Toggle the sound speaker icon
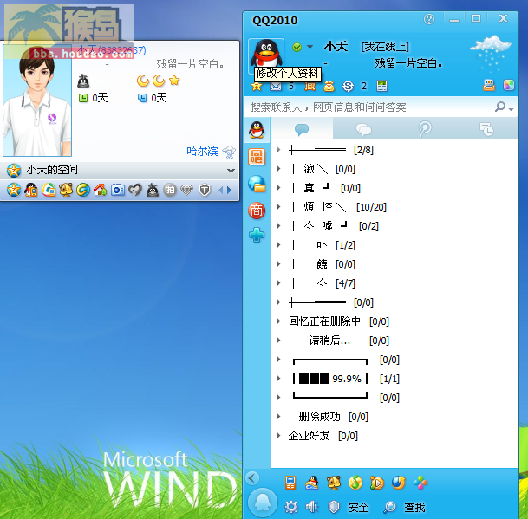The image size is (528, 519). (x=312, y=507)
